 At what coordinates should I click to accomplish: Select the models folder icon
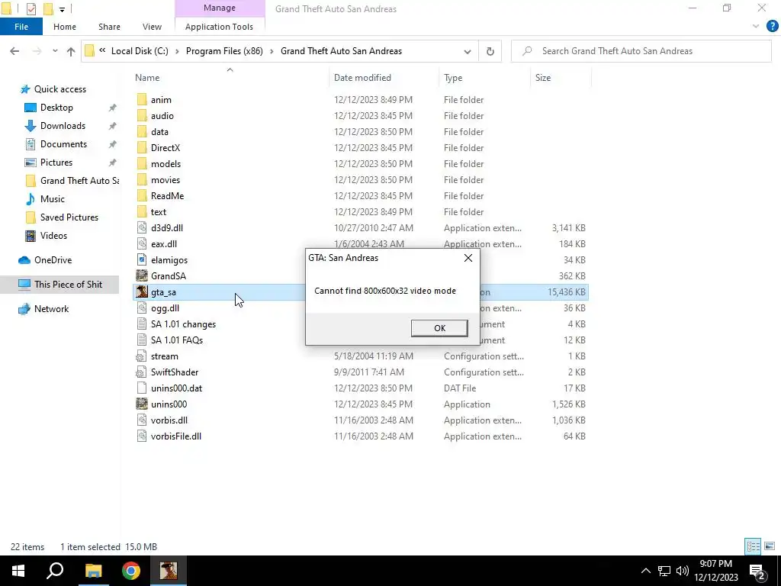point(142,164)
